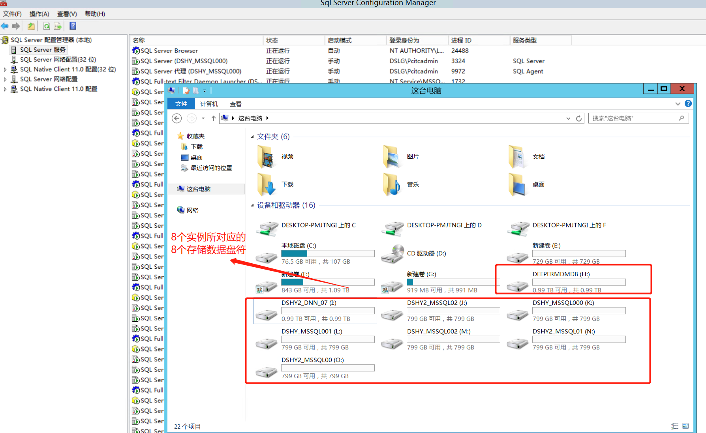Select the 新建卷 (E:) drive
This screenshot has width=706, height=433.
(566, 253)
